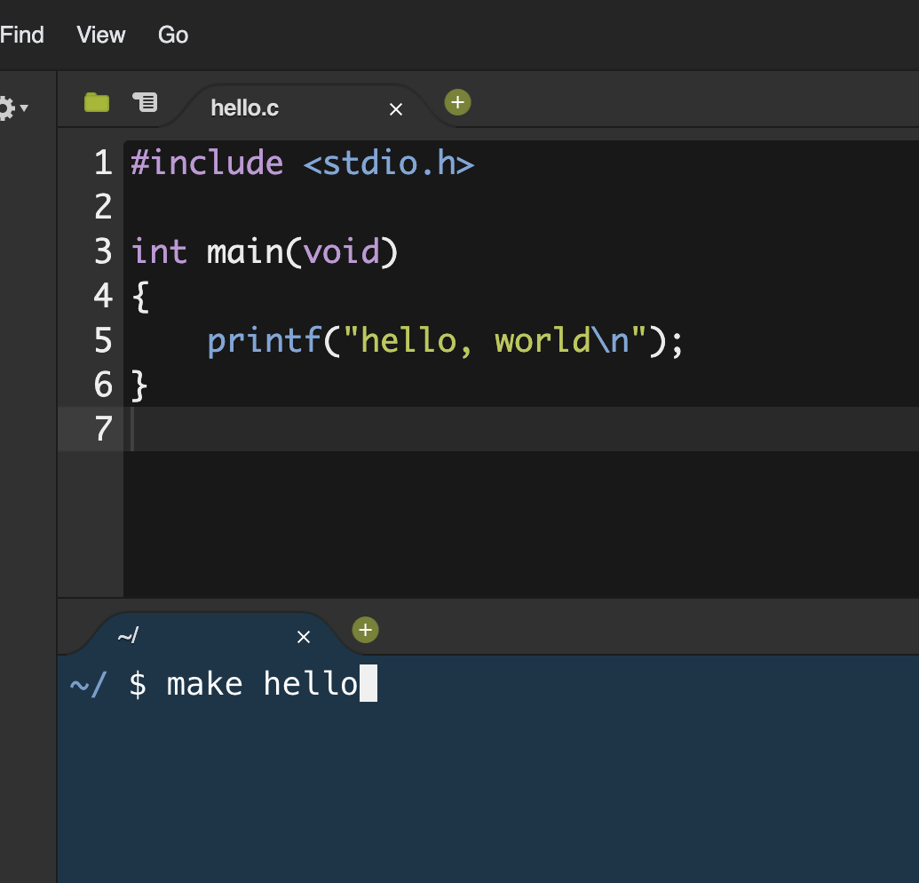Switch to the hello.c tab
Viewport: 919px width, 883px height.
(x=244, y=107)
